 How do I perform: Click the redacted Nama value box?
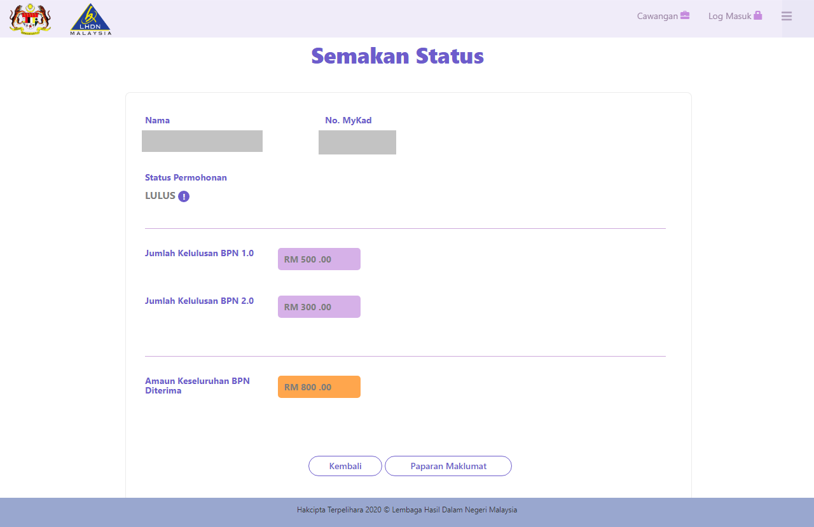tap(202, 141)
